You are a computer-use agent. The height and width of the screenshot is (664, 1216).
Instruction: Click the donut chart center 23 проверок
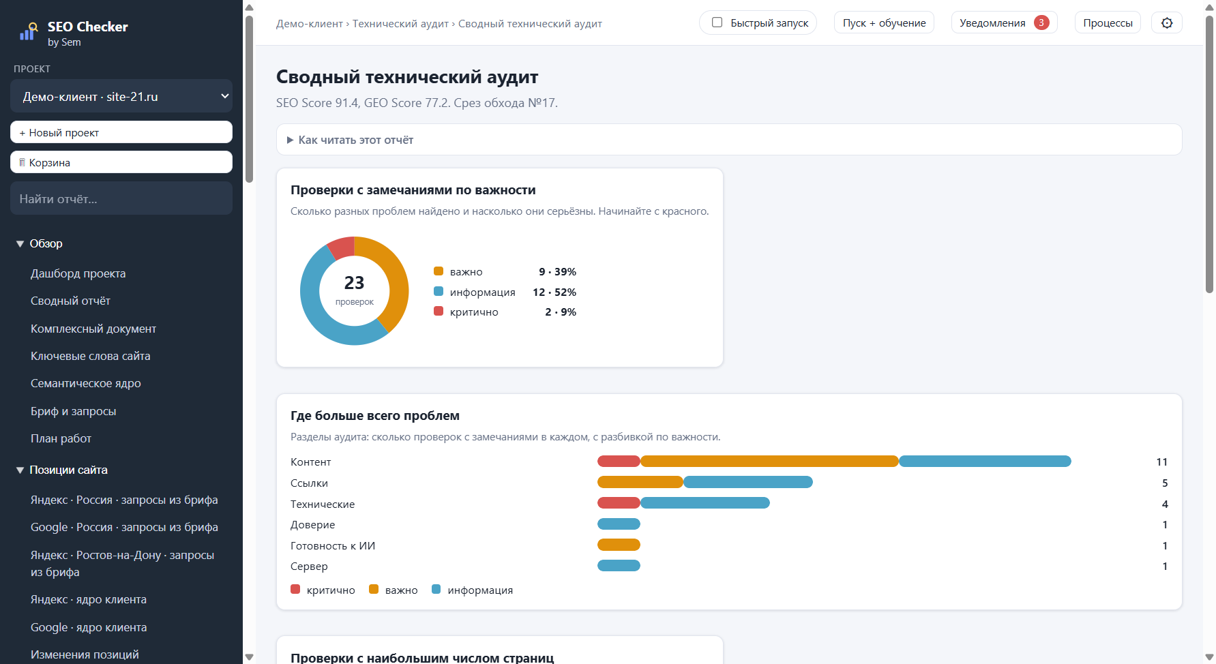point(355,290)
